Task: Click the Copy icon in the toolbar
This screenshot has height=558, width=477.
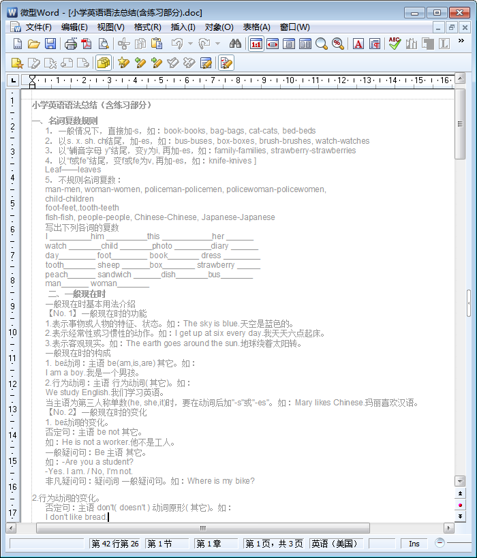Action: pos(140,44)
